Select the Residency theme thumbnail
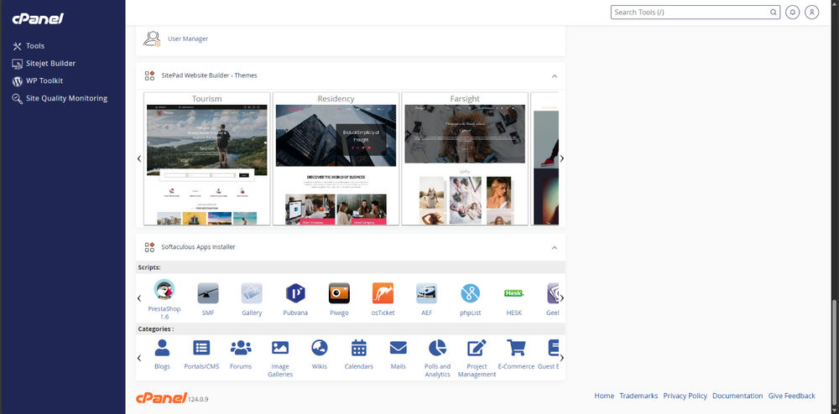839x414 pixels. click(x=336, y=158)
